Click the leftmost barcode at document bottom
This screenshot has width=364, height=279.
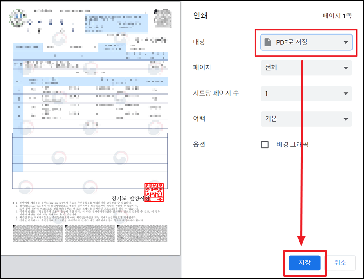pyautogui.click(x=37, y=234)
